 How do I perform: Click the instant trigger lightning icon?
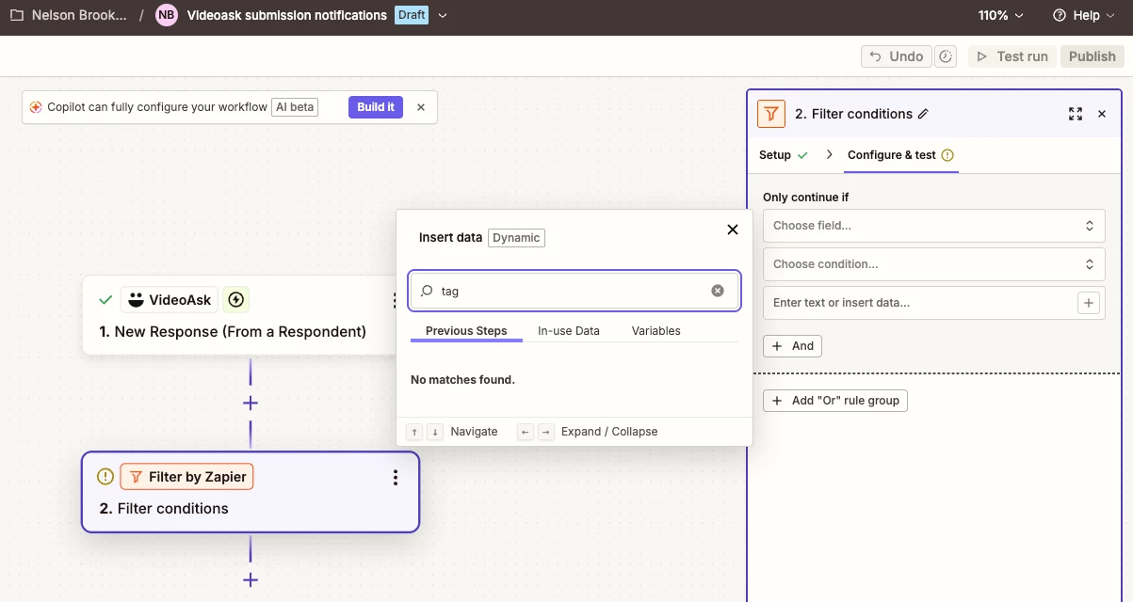[x=236, y=300]
